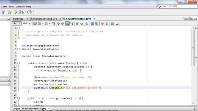This screenshot has width=198, height=111.
Task: Switch to History view
Action: (27, 23)
